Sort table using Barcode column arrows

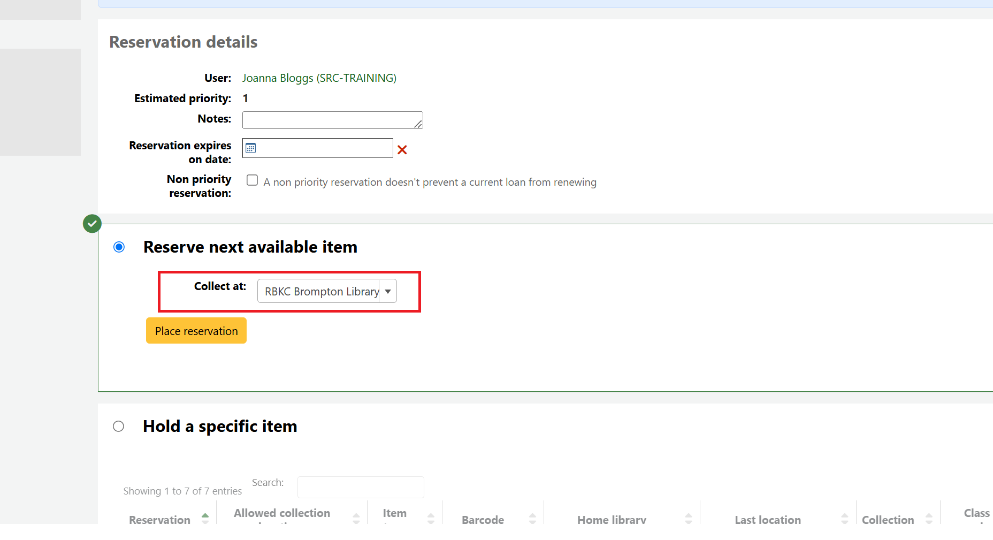(532, 518)
